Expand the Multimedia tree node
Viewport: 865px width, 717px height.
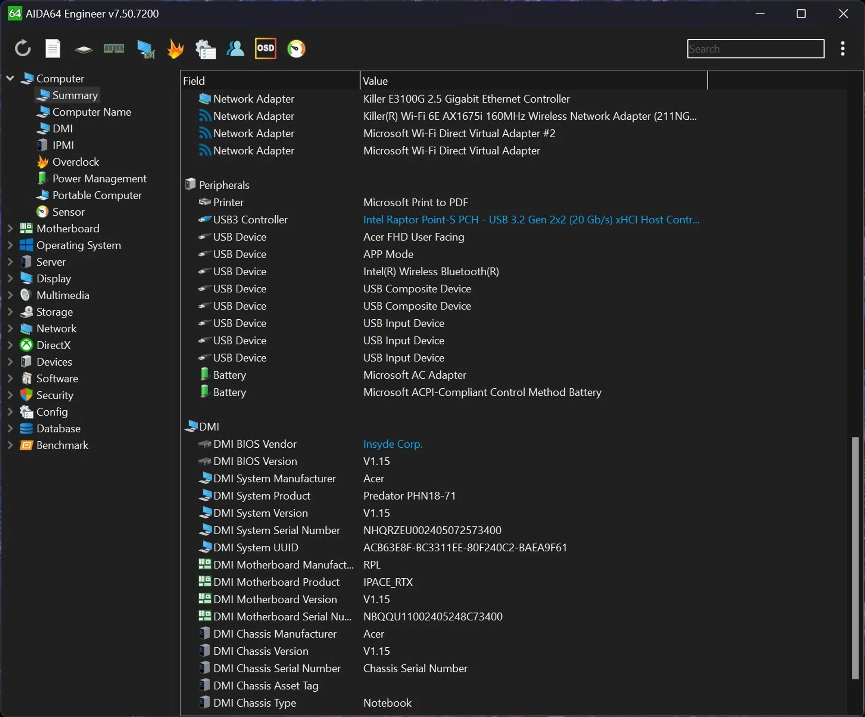10,295
